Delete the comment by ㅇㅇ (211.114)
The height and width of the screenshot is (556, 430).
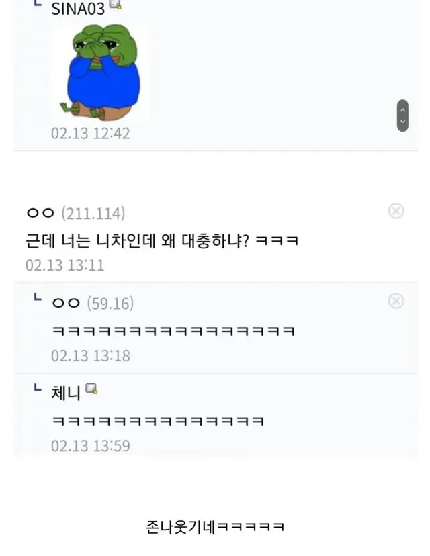[396, 212]
